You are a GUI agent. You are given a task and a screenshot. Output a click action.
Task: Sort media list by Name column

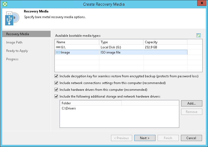point(77,42)
